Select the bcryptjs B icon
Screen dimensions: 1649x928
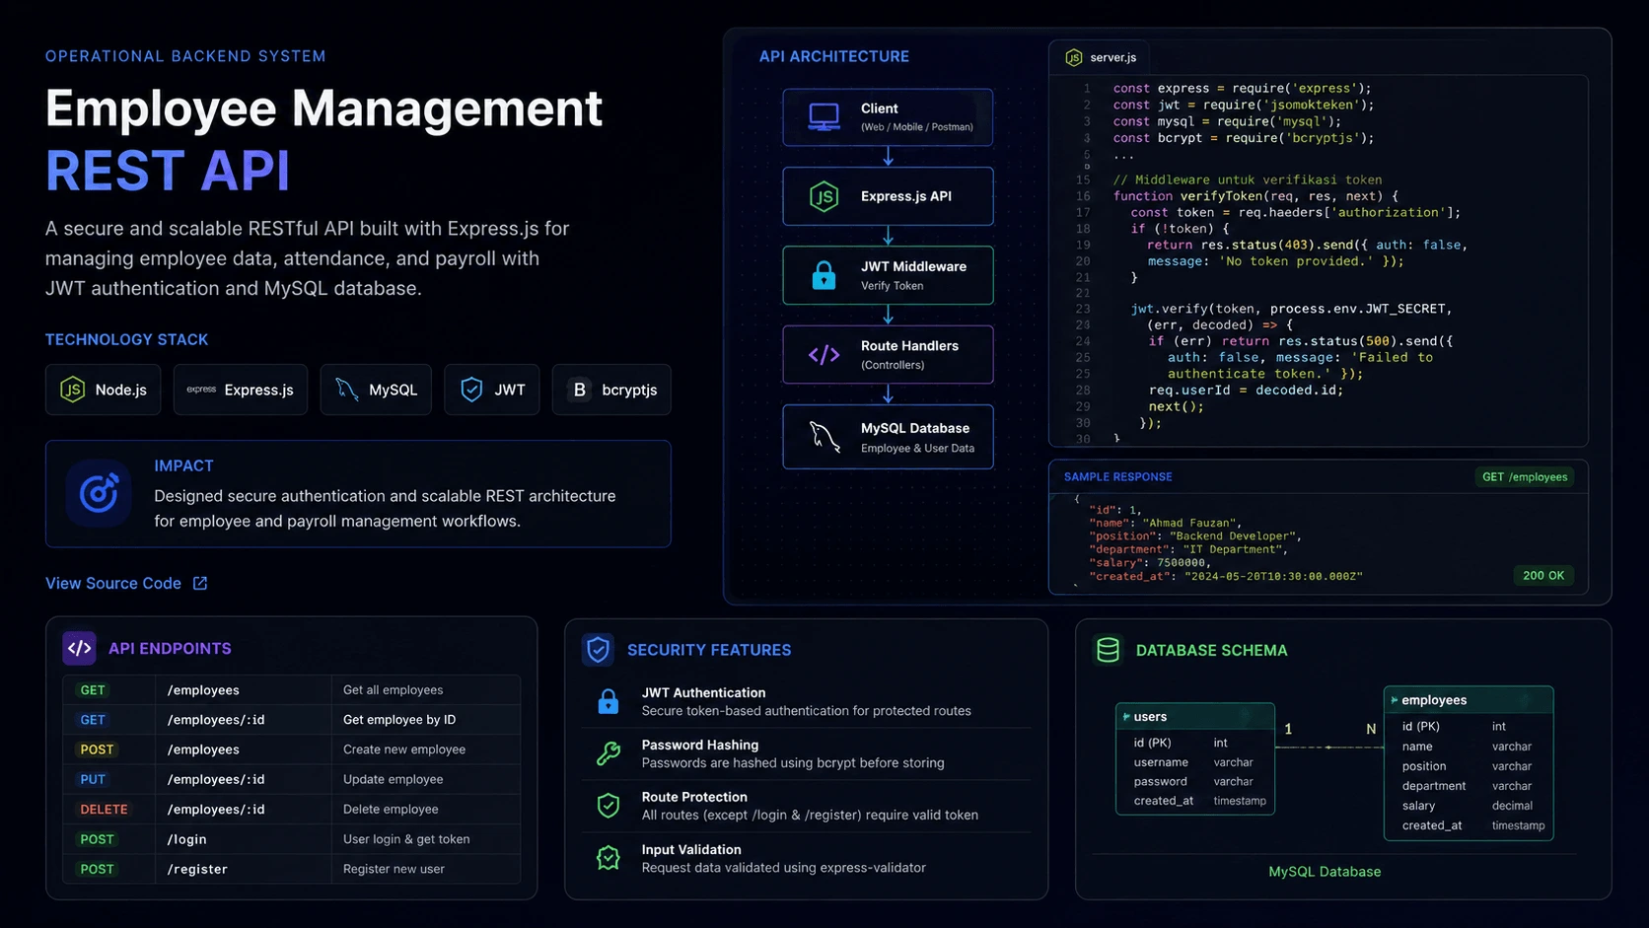point(580,390)
